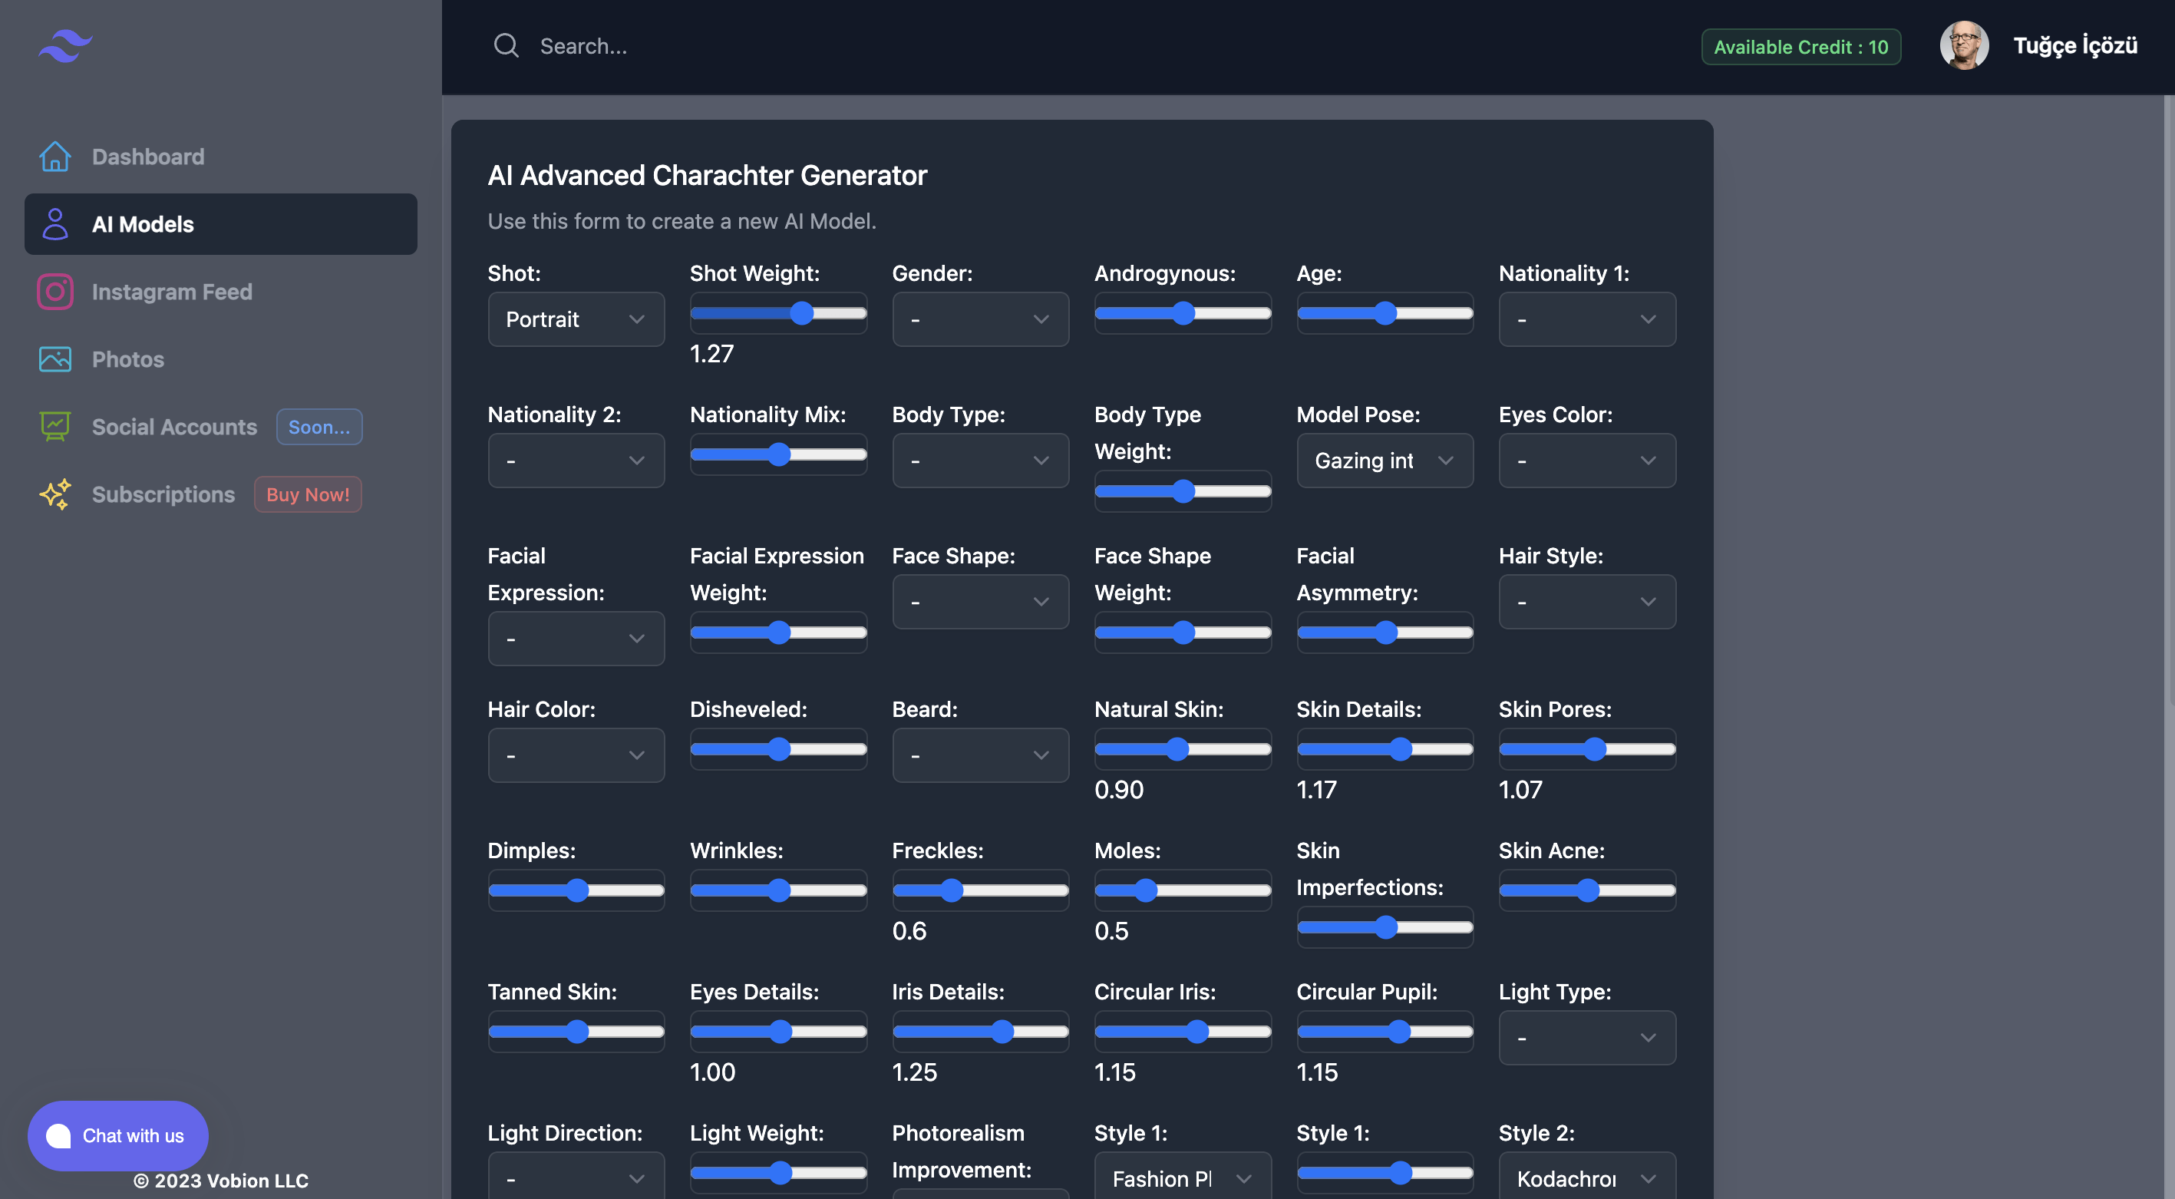
Task: Click the search magnifier icon
Action: [506, 45]
